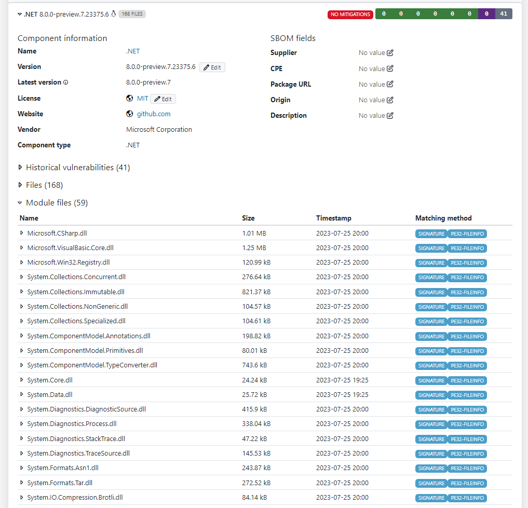Edit the Package URL field icon

[390, 84]
